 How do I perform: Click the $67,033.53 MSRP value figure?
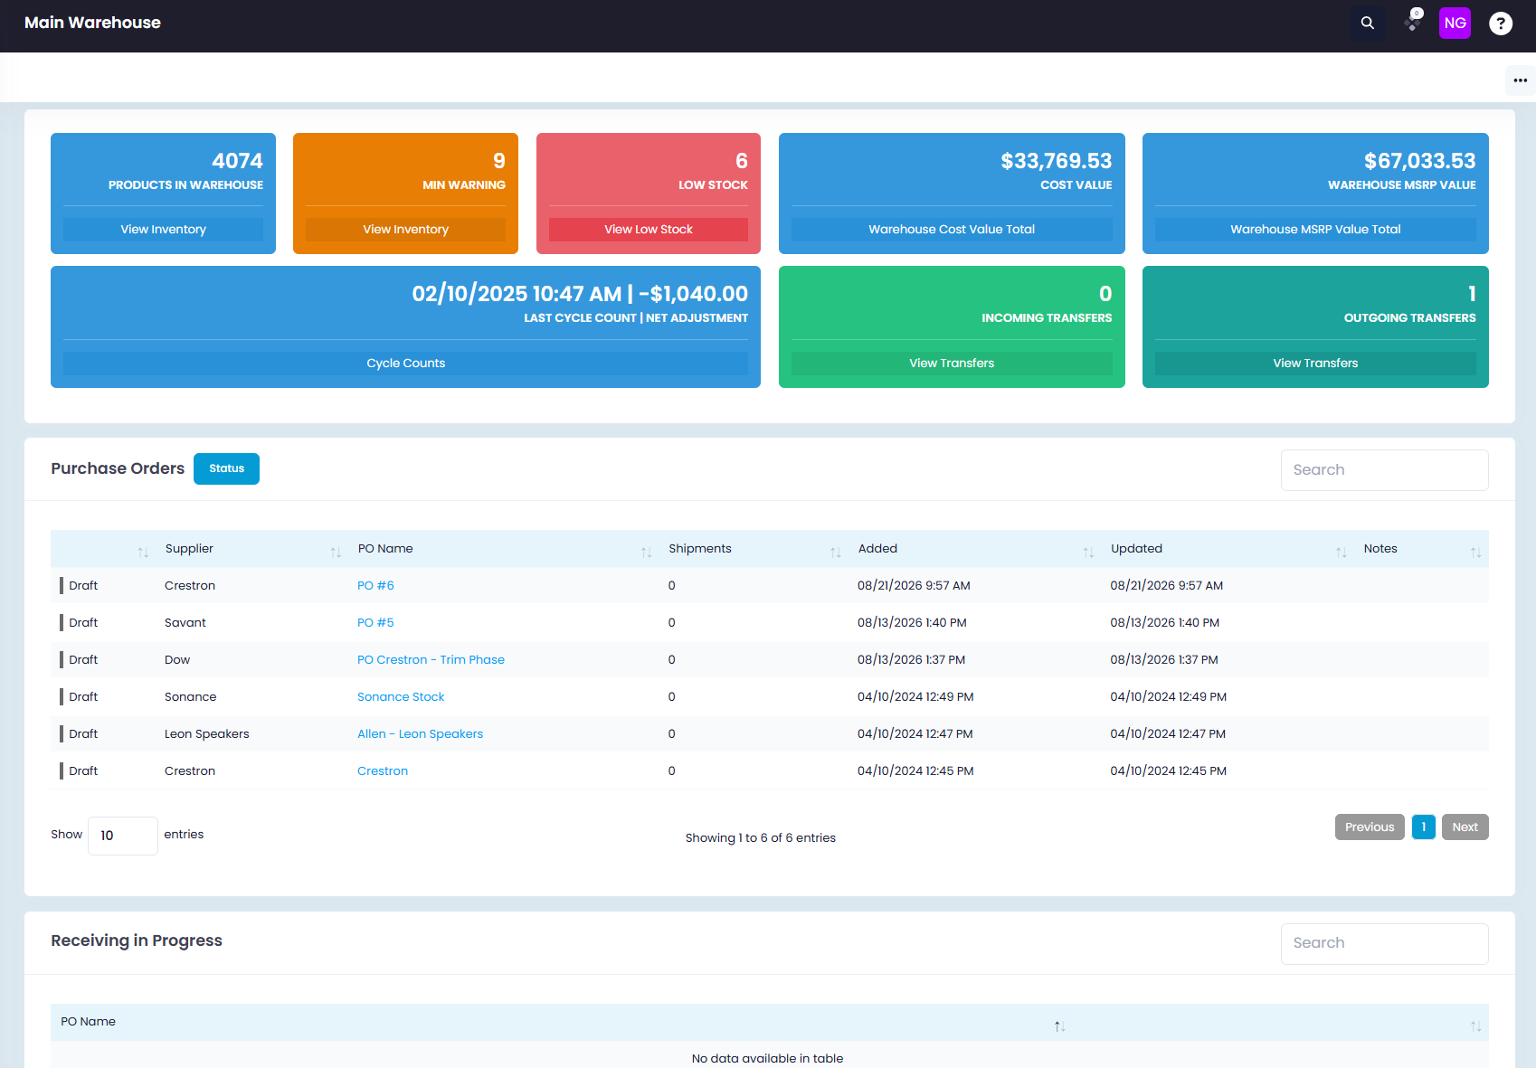[x=1420, y=161]
